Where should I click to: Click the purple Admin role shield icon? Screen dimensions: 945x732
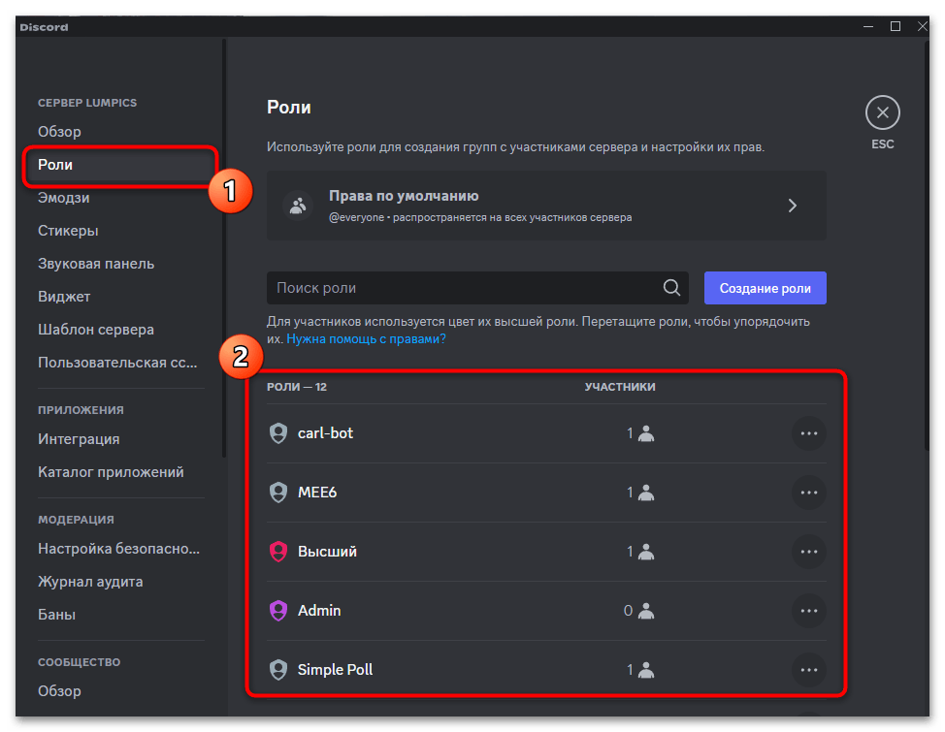[278, 611]
